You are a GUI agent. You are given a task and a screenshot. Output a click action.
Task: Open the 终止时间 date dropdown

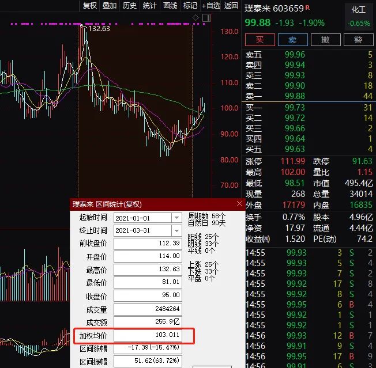[x=176, y=231]
